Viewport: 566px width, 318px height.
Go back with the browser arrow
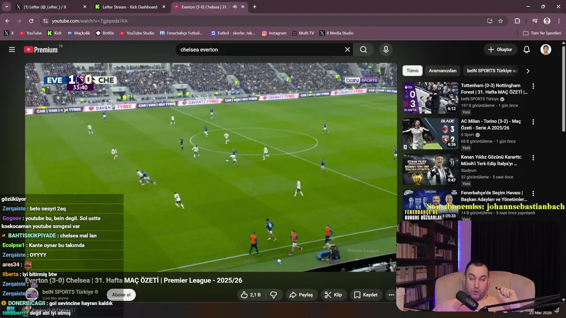(7, 21)
